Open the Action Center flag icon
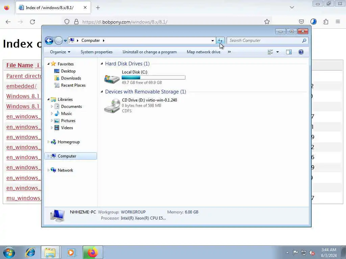 click(x=295, y=253)
